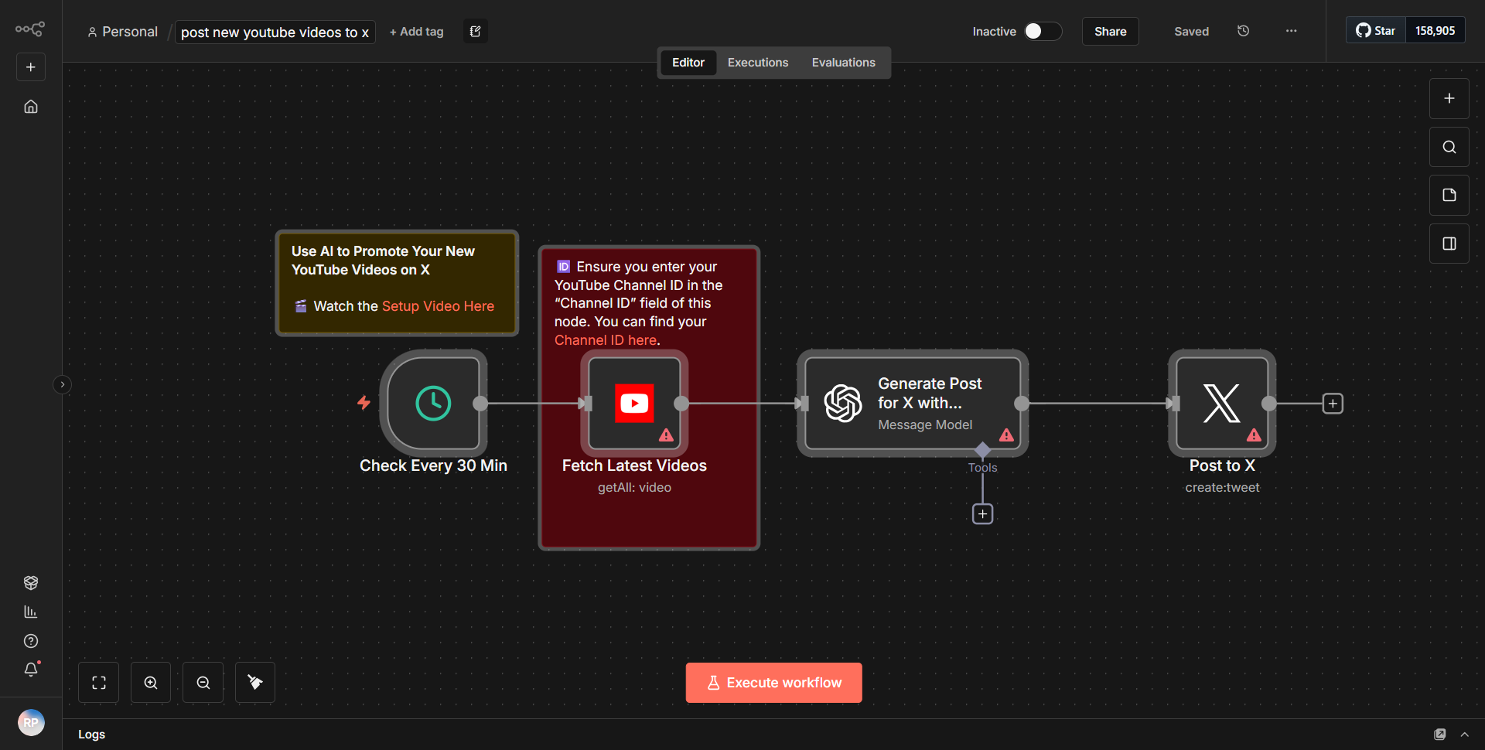
Task: Open the three-dot more options menu
Action: (x=1291, y=31)
